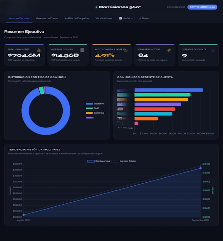
Task: Click the scales icon on Ratio Comisión card
Action: click(x=126, y=50)
